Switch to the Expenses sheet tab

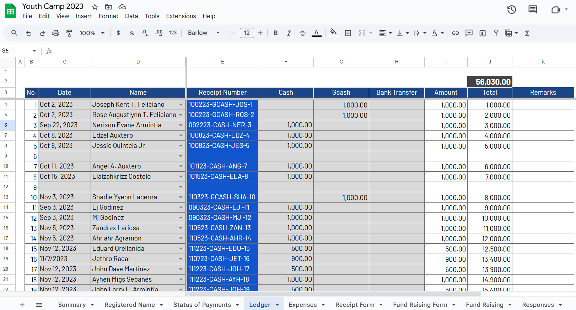(x=302, y=305)
